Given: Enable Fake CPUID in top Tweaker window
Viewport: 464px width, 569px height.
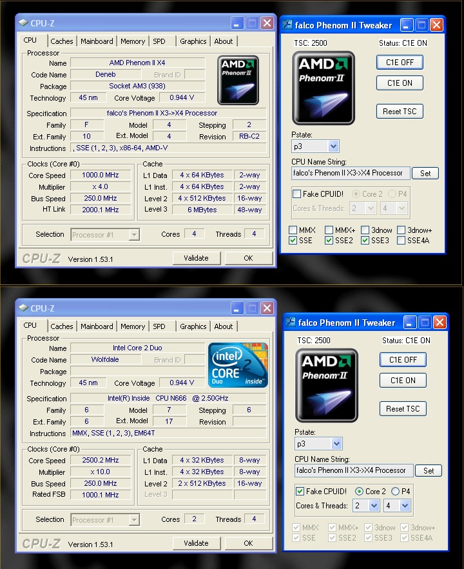Looking at the screenshot, I should tap(297, 194).
